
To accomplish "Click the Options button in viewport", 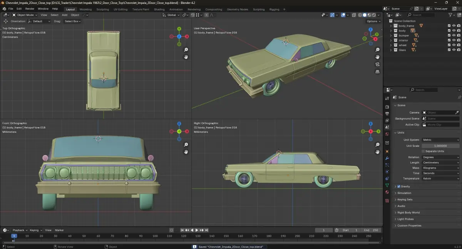I will coord(373,21).
